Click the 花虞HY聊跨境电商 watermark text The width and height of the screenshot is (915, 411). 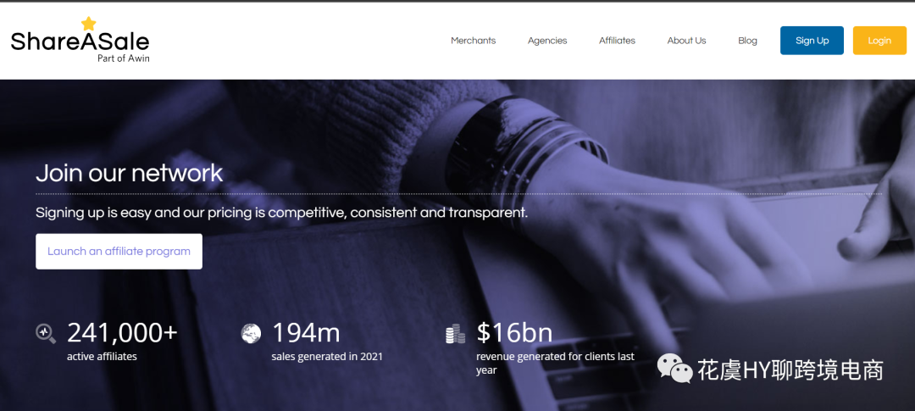coord(790,370)
